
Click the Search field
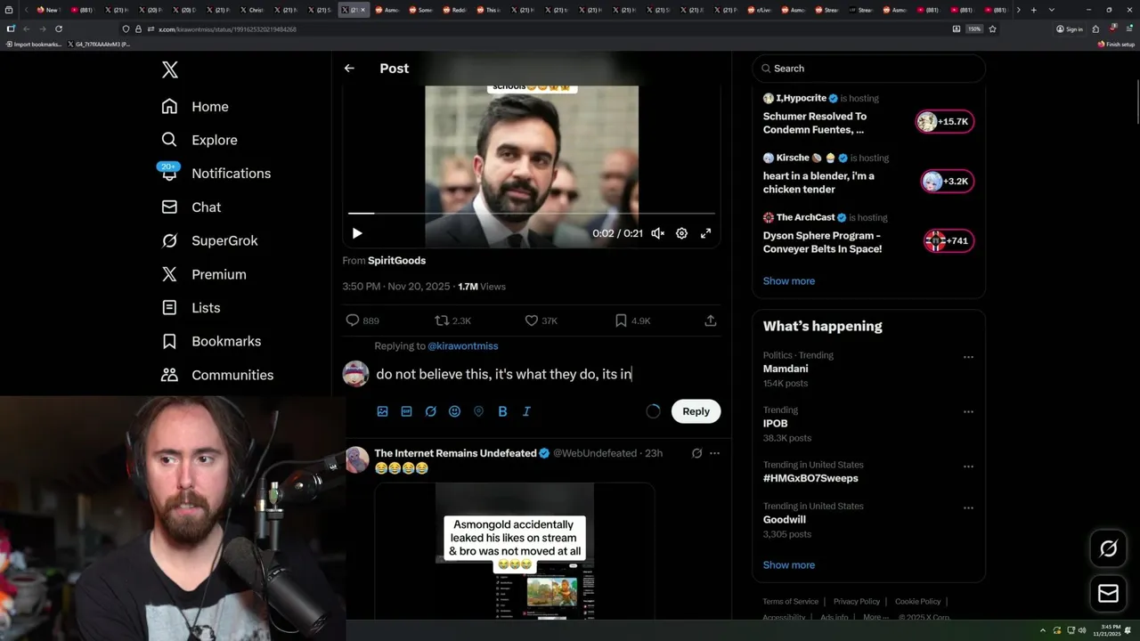[x=868, y=69]
